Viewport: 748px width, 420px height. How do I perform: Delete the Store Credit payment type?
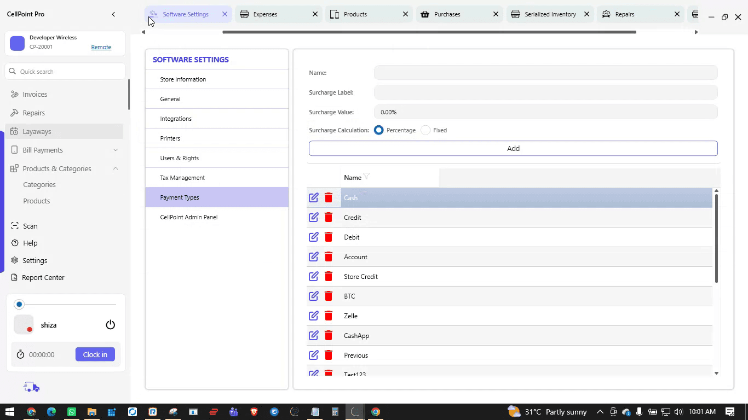(x=329, y=276)
